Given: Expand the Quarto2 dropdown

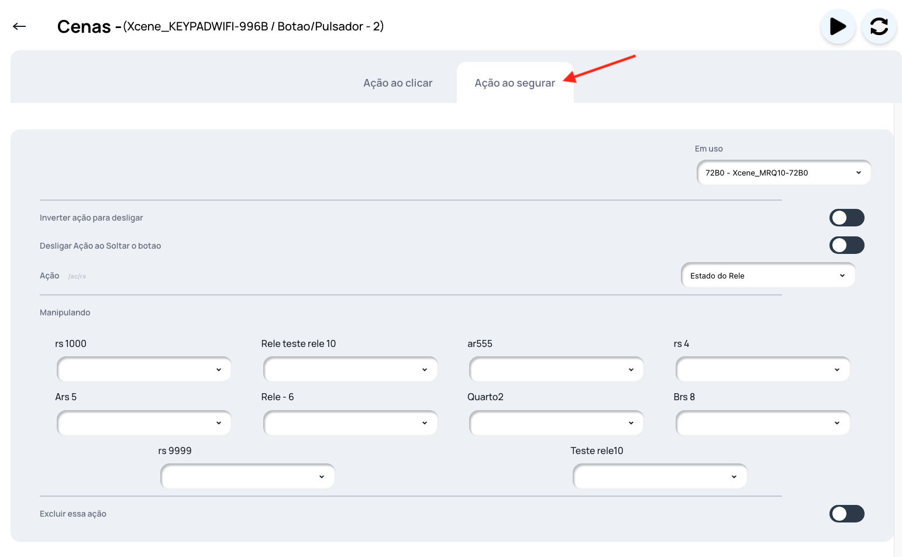Looking at the screenshot, I should pyautogui.click(x=556, y=423).
